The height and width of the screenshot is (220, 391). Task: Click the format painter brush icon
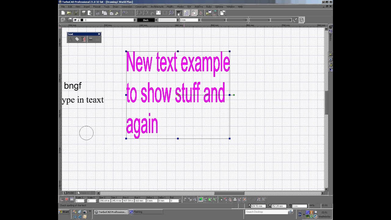click(295, 20)
